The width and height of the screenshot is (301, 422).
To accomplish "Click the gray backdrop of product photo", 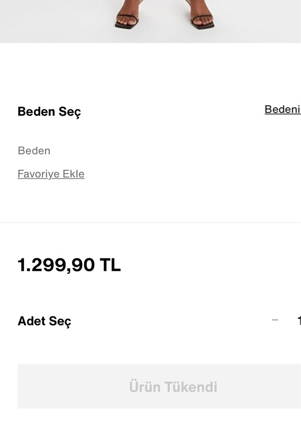I will click(52, 22).
